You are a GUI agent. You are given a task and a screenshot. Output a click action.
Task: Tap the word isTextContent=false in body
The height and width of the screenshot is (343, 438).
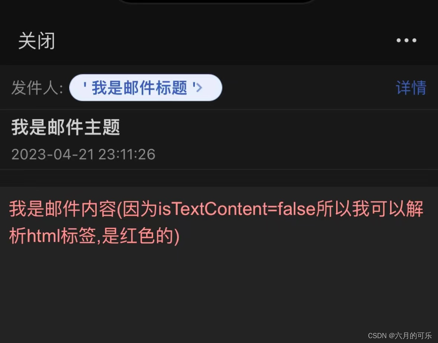coord(236,209)
